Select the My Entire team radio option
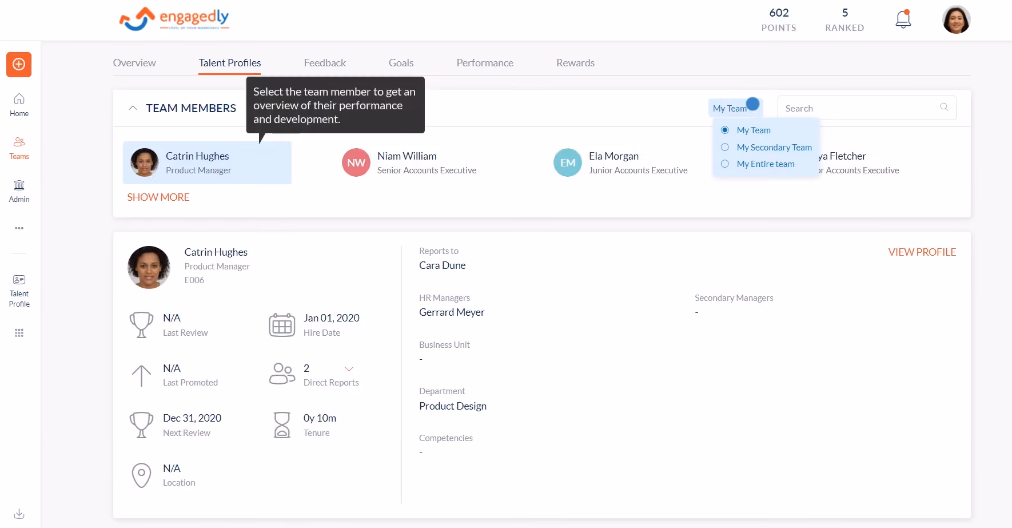Screen dimensions: 1012x528 [725, 164]
